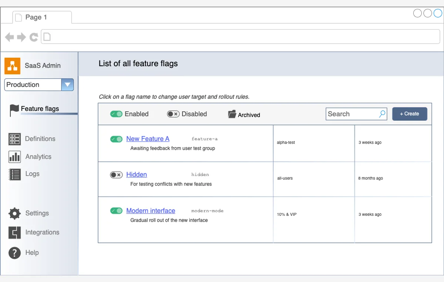This screenshot has width=444, height=282.
Task: Open Integrations in the sidebar menu
Action: [x=42, y=232]
